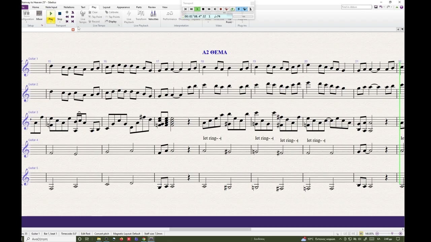Open the Review ribbon tab

pos(152,7)
